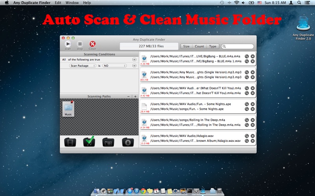Reveal WAV Audio/Adagio.wav with its magnifier
Screen dimensions: 315x196
tap(247, 136)
